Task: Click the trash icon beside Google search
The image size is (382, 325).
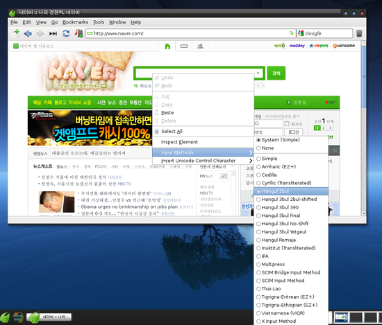Action: click(359, 33)
